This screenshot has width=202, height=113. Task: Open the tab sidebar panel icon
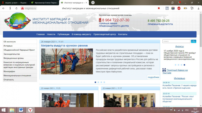(172, 3)
